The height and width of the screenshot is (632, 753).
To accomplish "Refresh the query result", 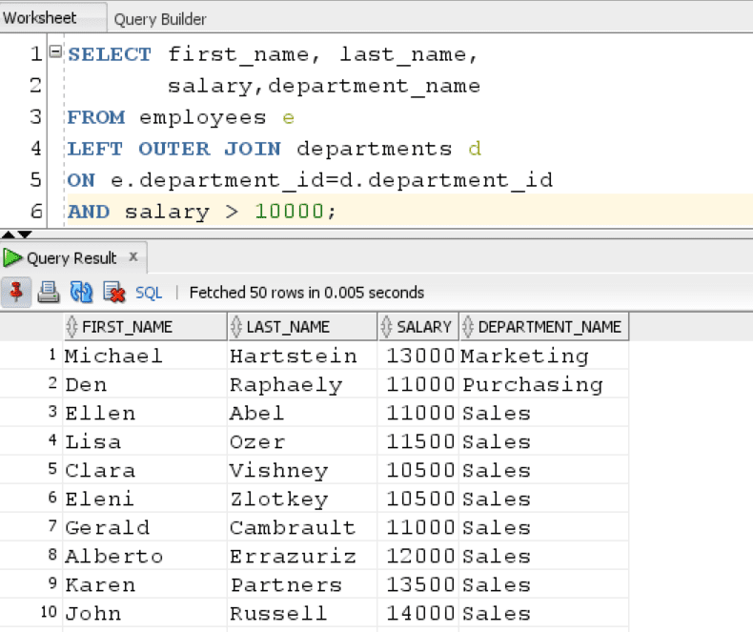I will click(81, 292).
